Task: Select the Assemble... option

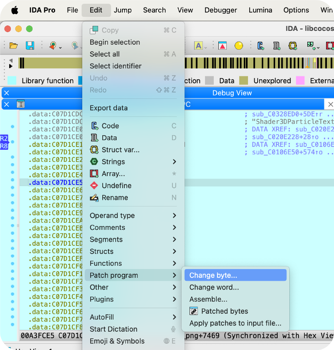Action: (x=208, y=300)
